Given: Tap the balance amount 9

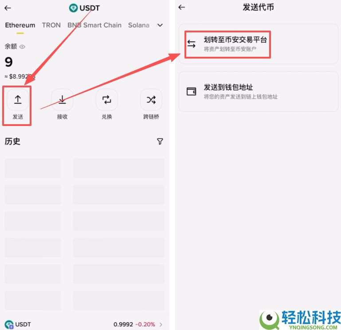Looking at the screenshot, I should pos(9,62).
